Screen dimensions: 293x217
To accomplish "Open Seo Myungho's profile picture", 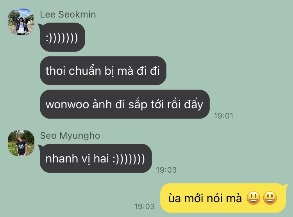I will pyautogui.click(x=21, y=143).
